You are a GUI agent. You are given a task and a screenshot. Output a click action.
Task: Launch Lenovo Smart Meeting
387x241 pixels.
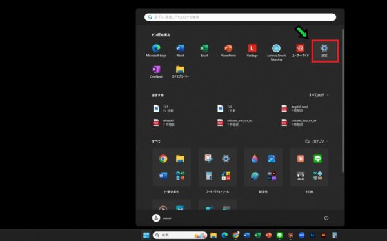click(276, 52)
